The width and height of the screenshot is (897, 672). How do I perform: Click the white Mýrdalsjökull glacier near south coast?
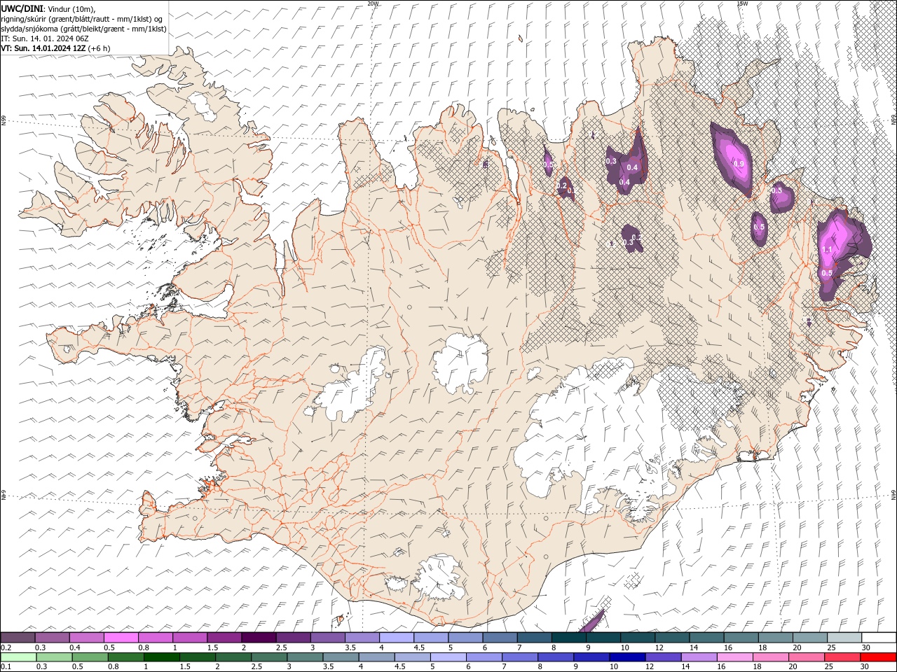(x=439, y=577)
